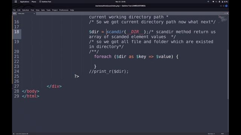This screenshot has height=135, width=241.
Task: Click the vertical scrollbar handle
Action: click(x=228, y=74)
